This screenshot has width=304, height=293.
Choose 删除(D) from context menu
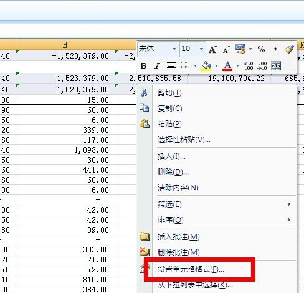[x=216, y=172]
